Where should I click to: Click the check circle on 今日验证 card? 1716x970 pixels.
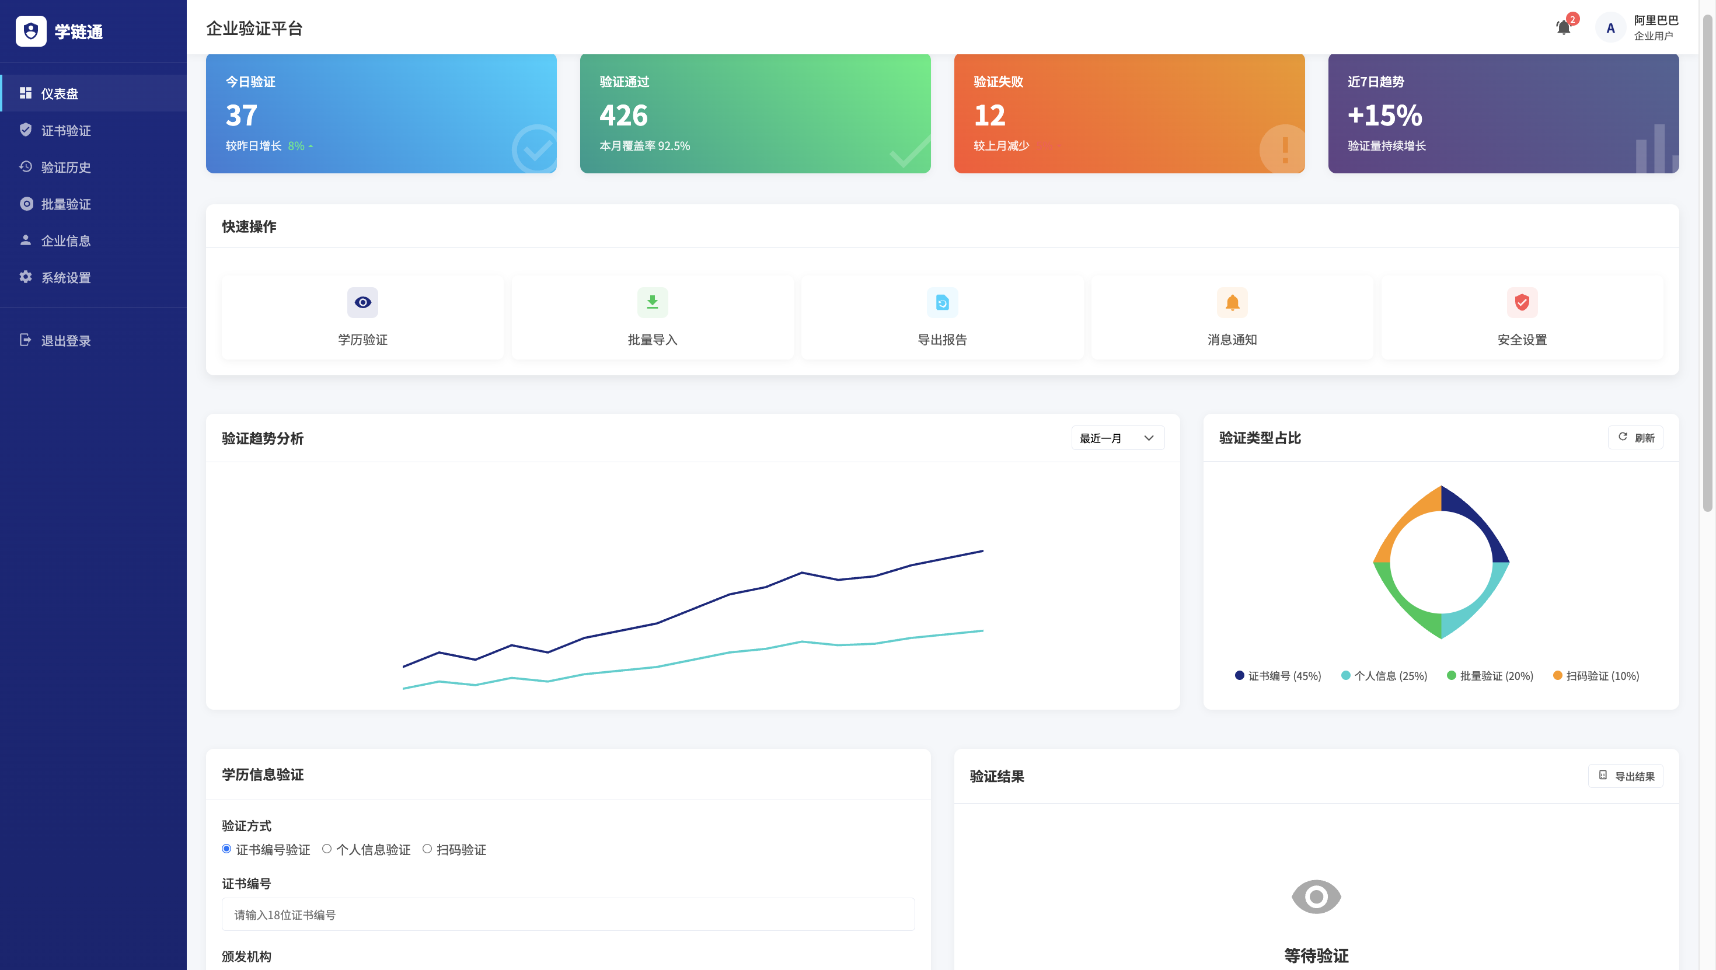point(534,149)
